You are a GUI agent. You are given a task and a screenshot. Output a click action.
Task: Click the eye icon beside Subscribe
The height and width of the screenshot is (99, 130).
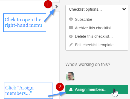click(x=71, y=19)
